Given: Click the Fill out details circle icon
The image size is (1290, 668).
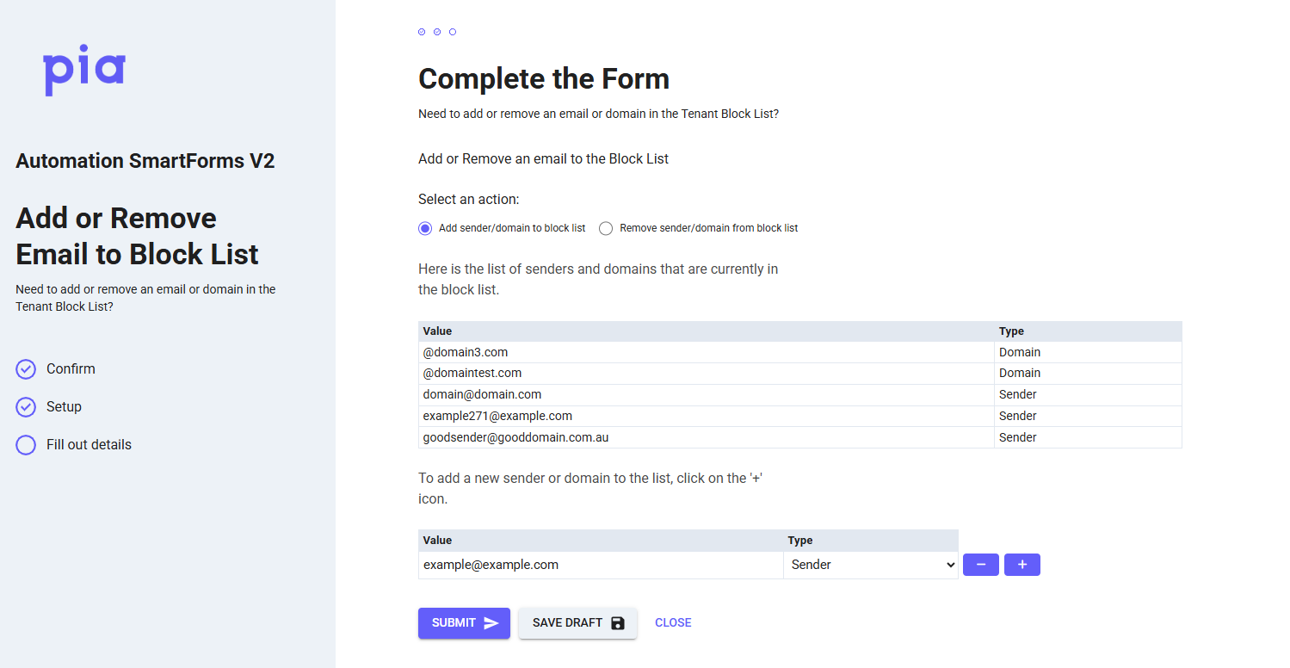Looking at the screenshot, I should (26, 445).
